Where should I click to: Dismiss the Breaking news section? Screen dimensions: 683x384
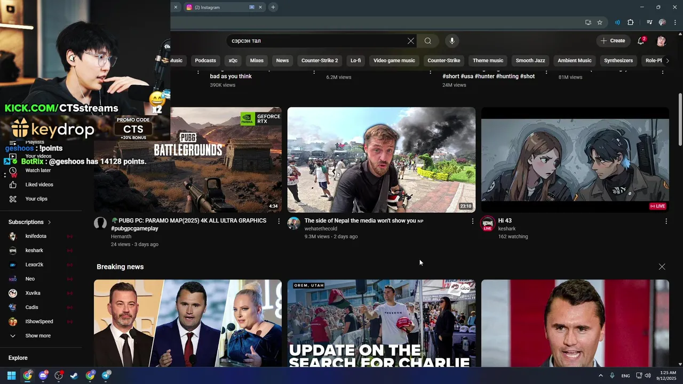tap(662, 267)
